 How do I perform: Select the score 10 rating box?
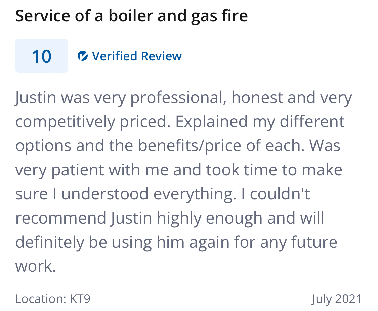point(42,56)
